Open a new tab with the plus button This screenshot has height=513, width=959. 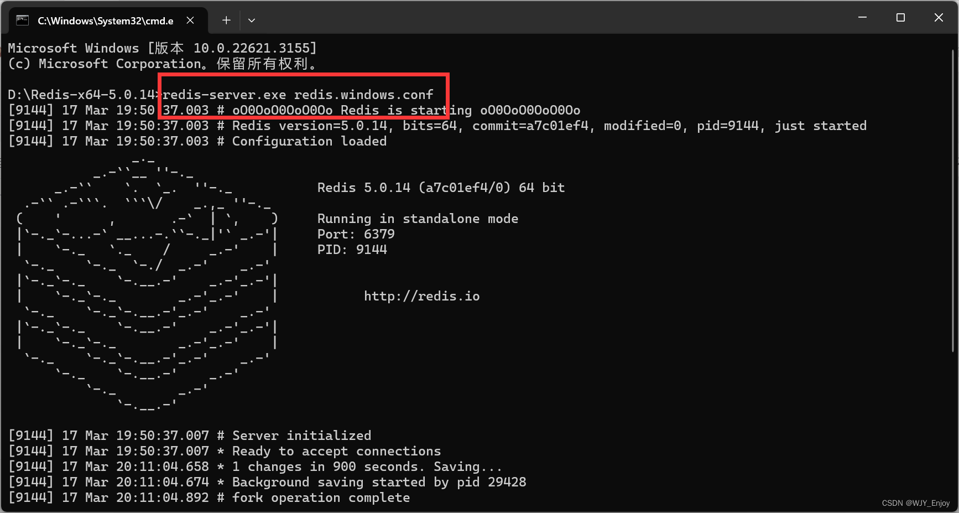226,20
